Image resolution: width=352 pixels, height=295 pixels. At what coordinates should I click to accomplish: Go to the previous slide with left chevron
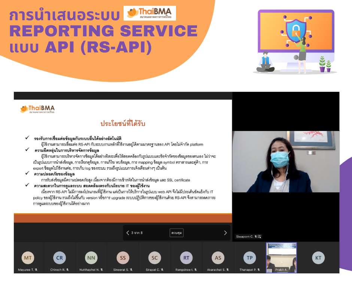pos(128,232)
